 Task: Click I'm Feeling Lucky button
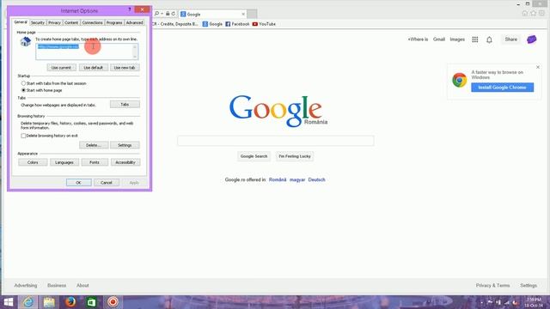pos(295,156)
